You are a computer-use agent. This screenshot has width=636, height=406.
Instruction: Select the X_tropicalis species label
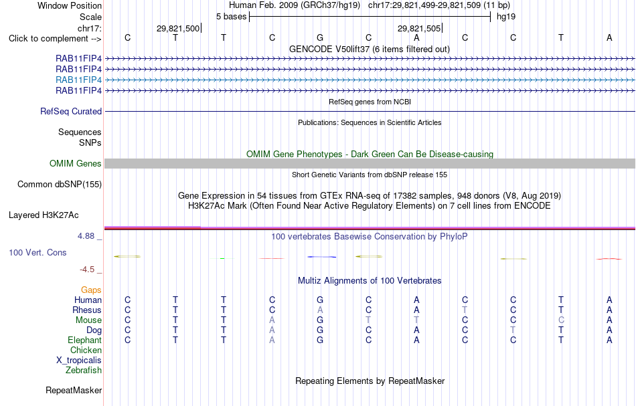[x=79, y=361]
